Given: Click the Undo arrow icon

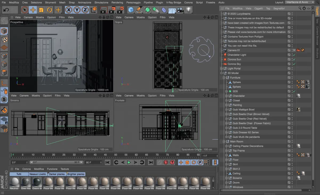Looking at the screenshot, I should pos(6,10).
